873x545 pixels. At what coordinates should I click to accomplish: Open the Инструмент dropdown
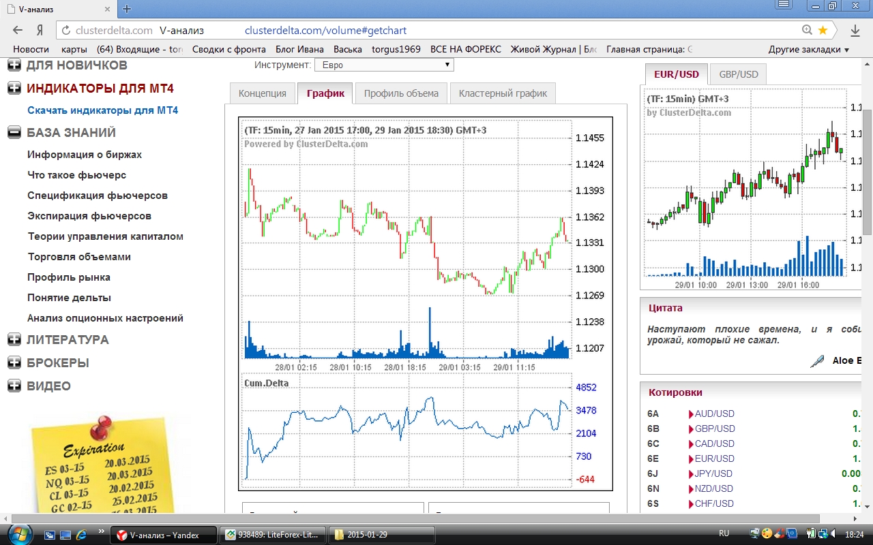[x=383, y=65]
